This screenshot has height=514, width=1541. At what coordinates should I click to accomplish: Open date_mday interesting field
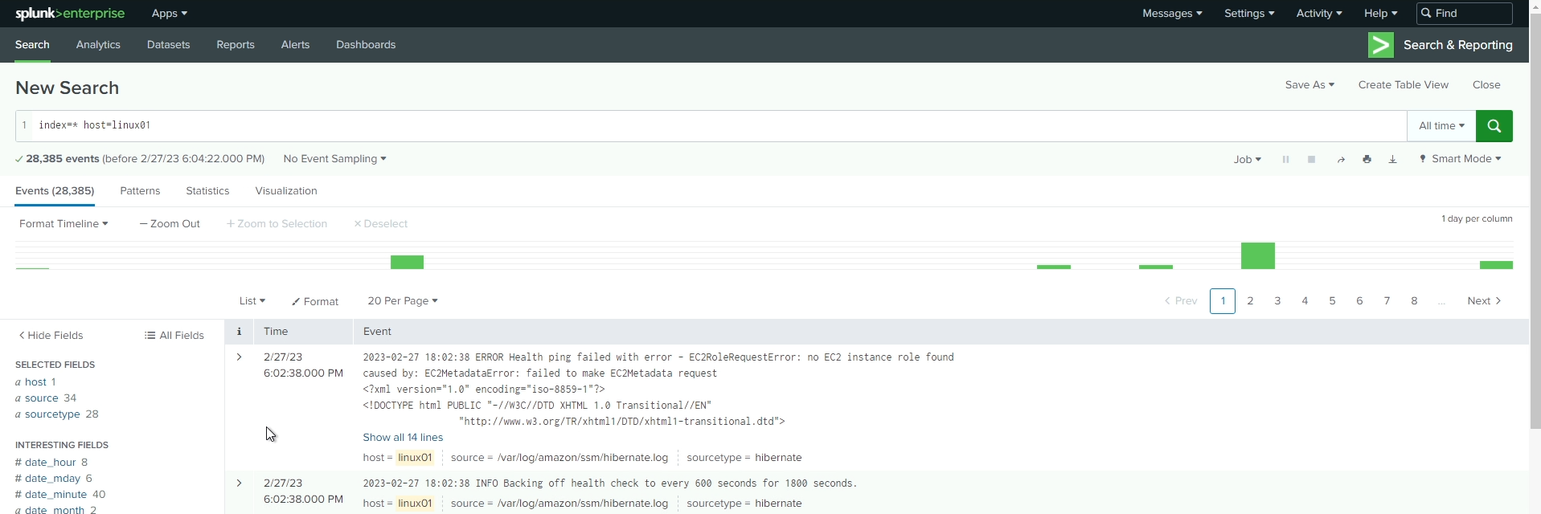52,479
